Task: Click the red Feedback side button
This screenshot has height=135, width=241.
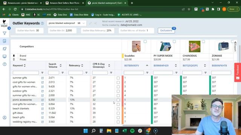Action: (238, 72)
